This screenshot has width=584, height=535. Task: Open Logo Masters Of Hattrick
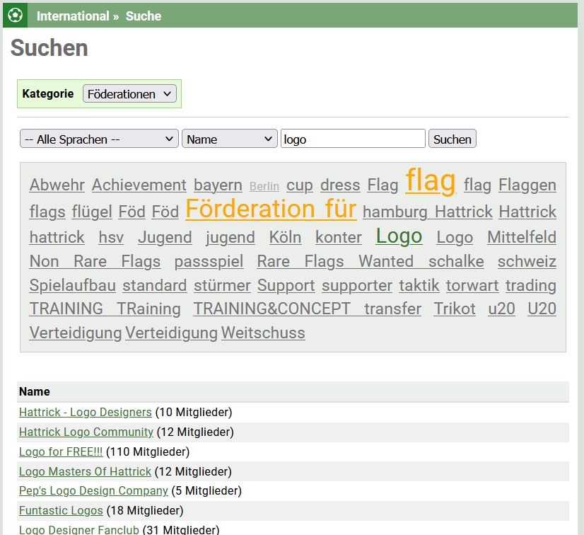pyautogui.click(x=85, y=471)
